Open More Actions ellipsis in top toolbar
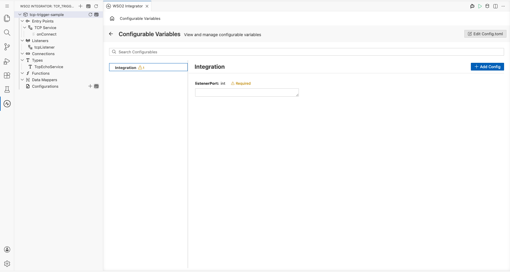Screen dimensions: 510x272 (x=503, y=6)
